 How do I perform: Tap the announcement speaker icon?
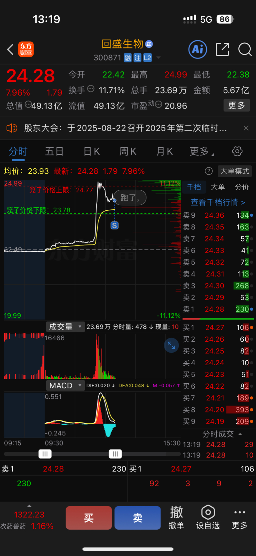coord(12,128)
